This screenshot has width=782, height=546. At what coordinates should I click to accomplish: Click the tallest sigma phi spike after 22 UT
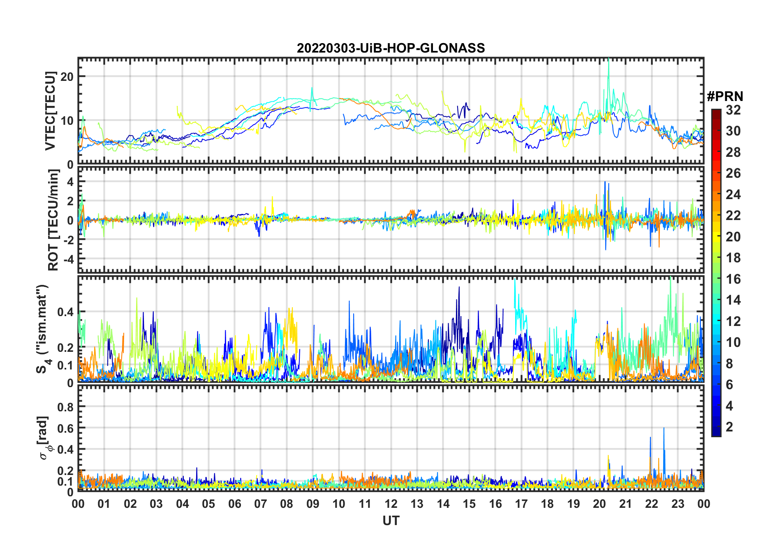click(664, 429)
